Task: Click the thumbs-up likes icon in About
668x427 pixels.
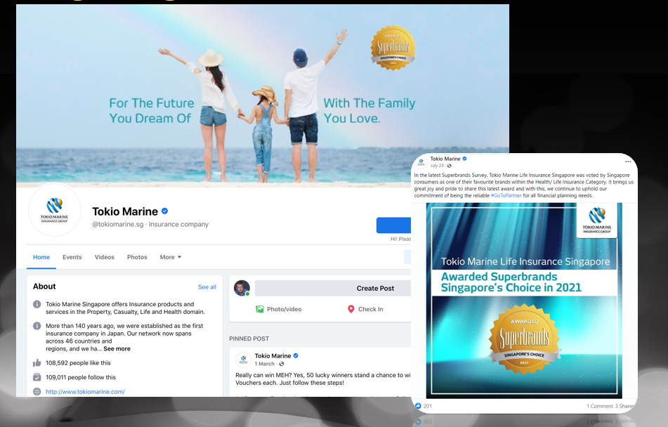Action: tap(37, 363)
